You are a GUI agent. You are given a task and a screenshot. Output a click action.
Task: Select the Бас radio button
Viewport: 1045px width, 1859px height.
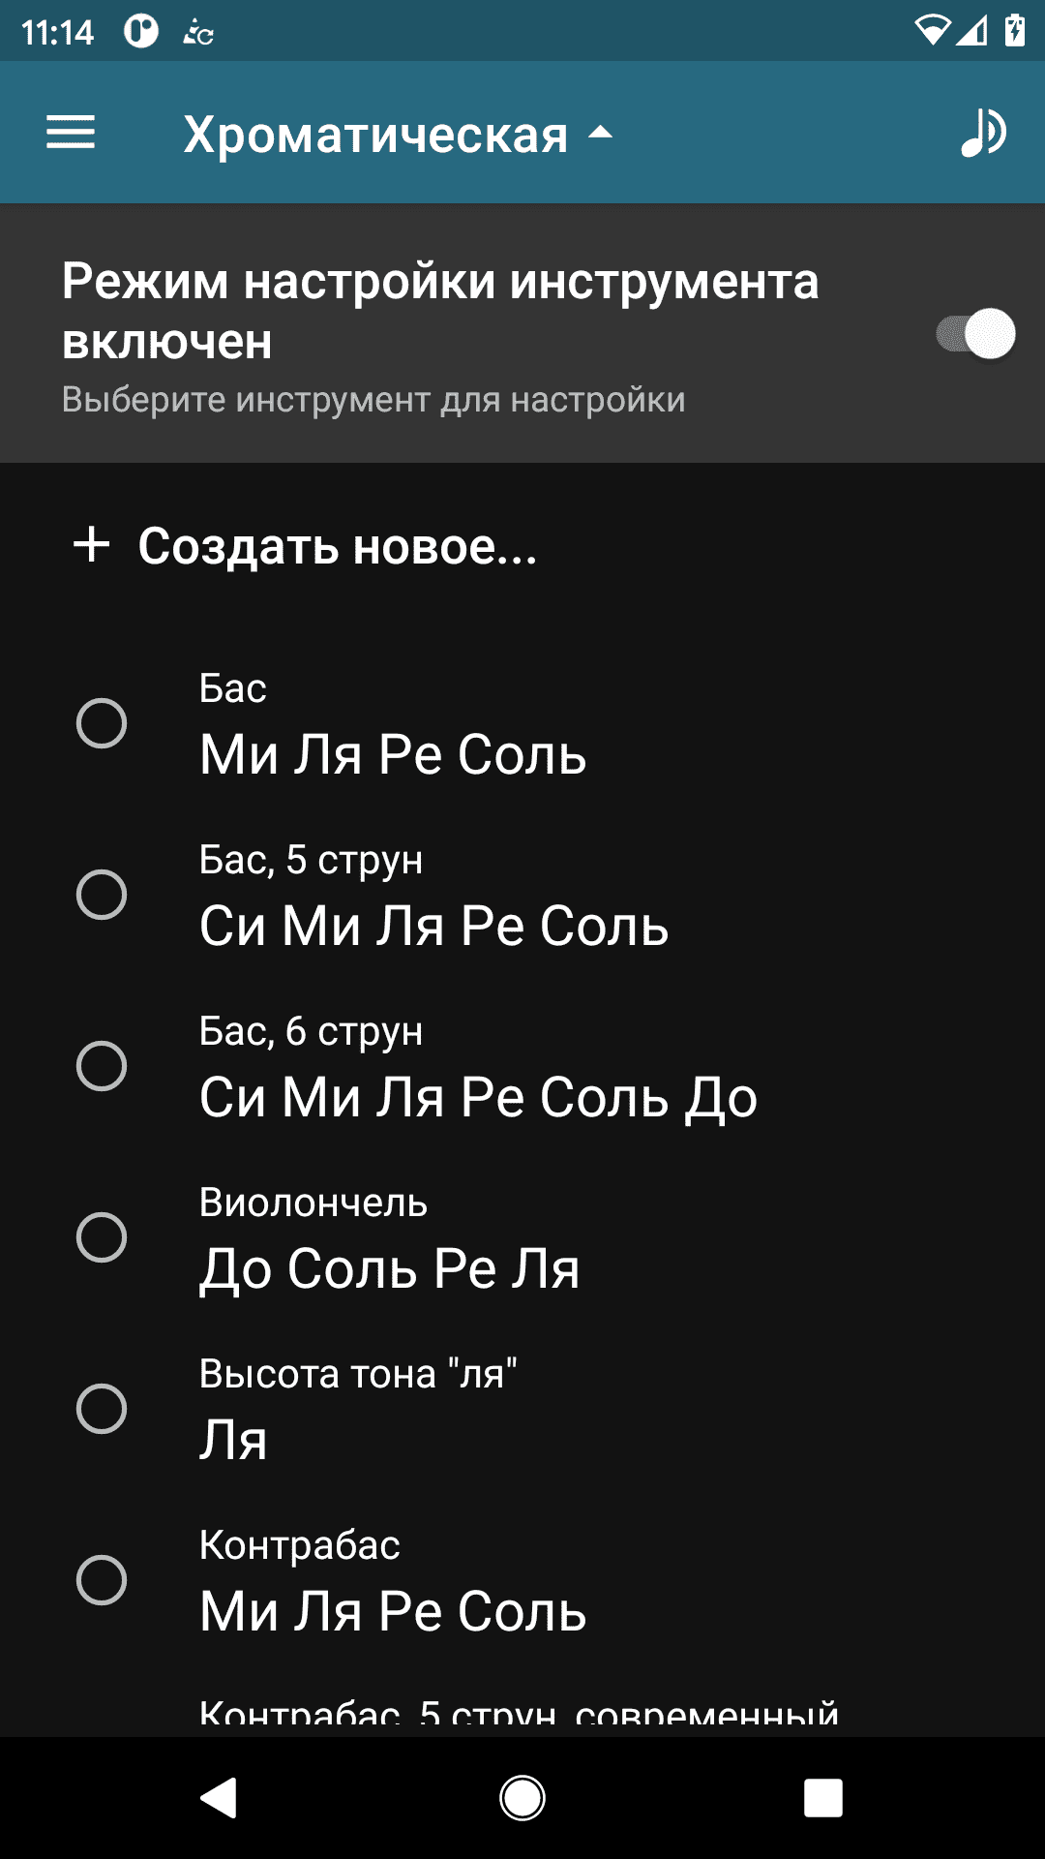tap(102, 723)
